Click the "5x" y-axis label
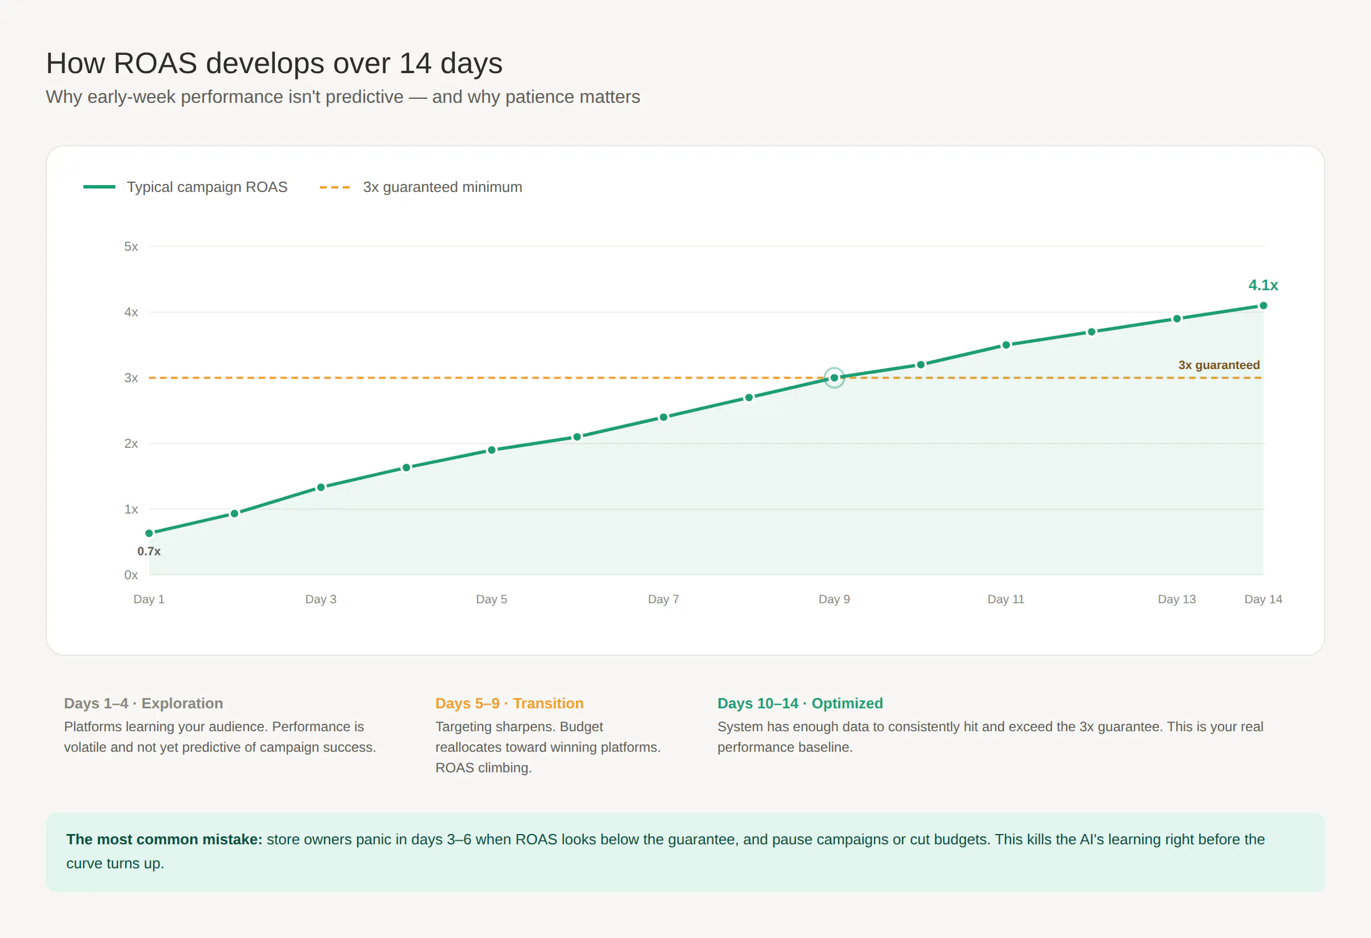This screenshot has height=938, width=1371. (131, 247)
